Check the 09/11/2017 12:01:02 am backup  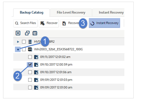30,57
